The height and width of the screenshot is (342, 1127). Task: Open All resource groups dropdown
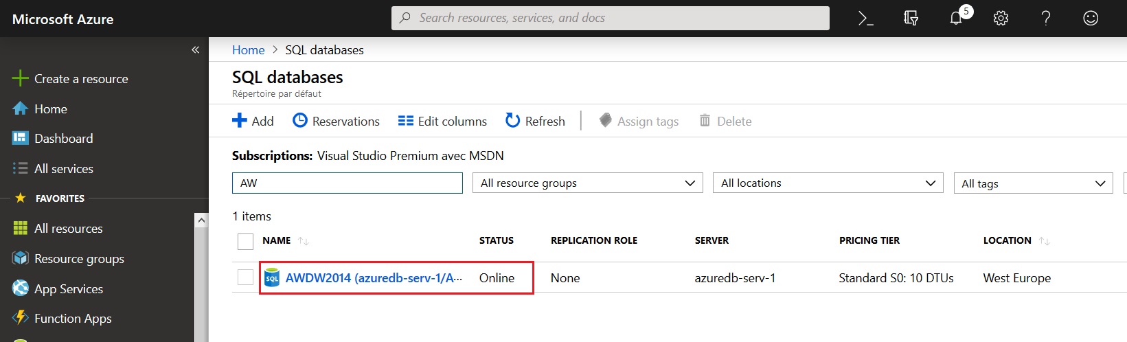coord(588,183)
